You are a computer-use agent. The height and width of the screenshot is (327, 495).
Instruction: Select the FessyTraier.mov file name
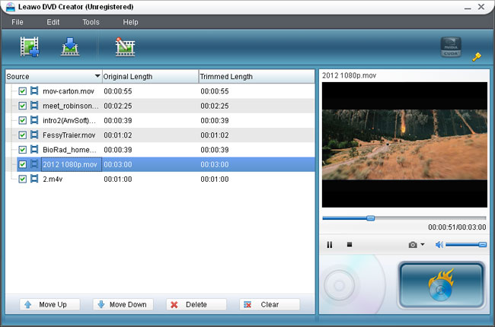click(69, 135)
